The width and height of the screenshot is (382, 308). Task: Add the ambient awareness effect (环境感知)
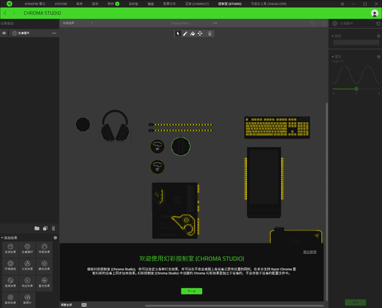click(10, 266)
